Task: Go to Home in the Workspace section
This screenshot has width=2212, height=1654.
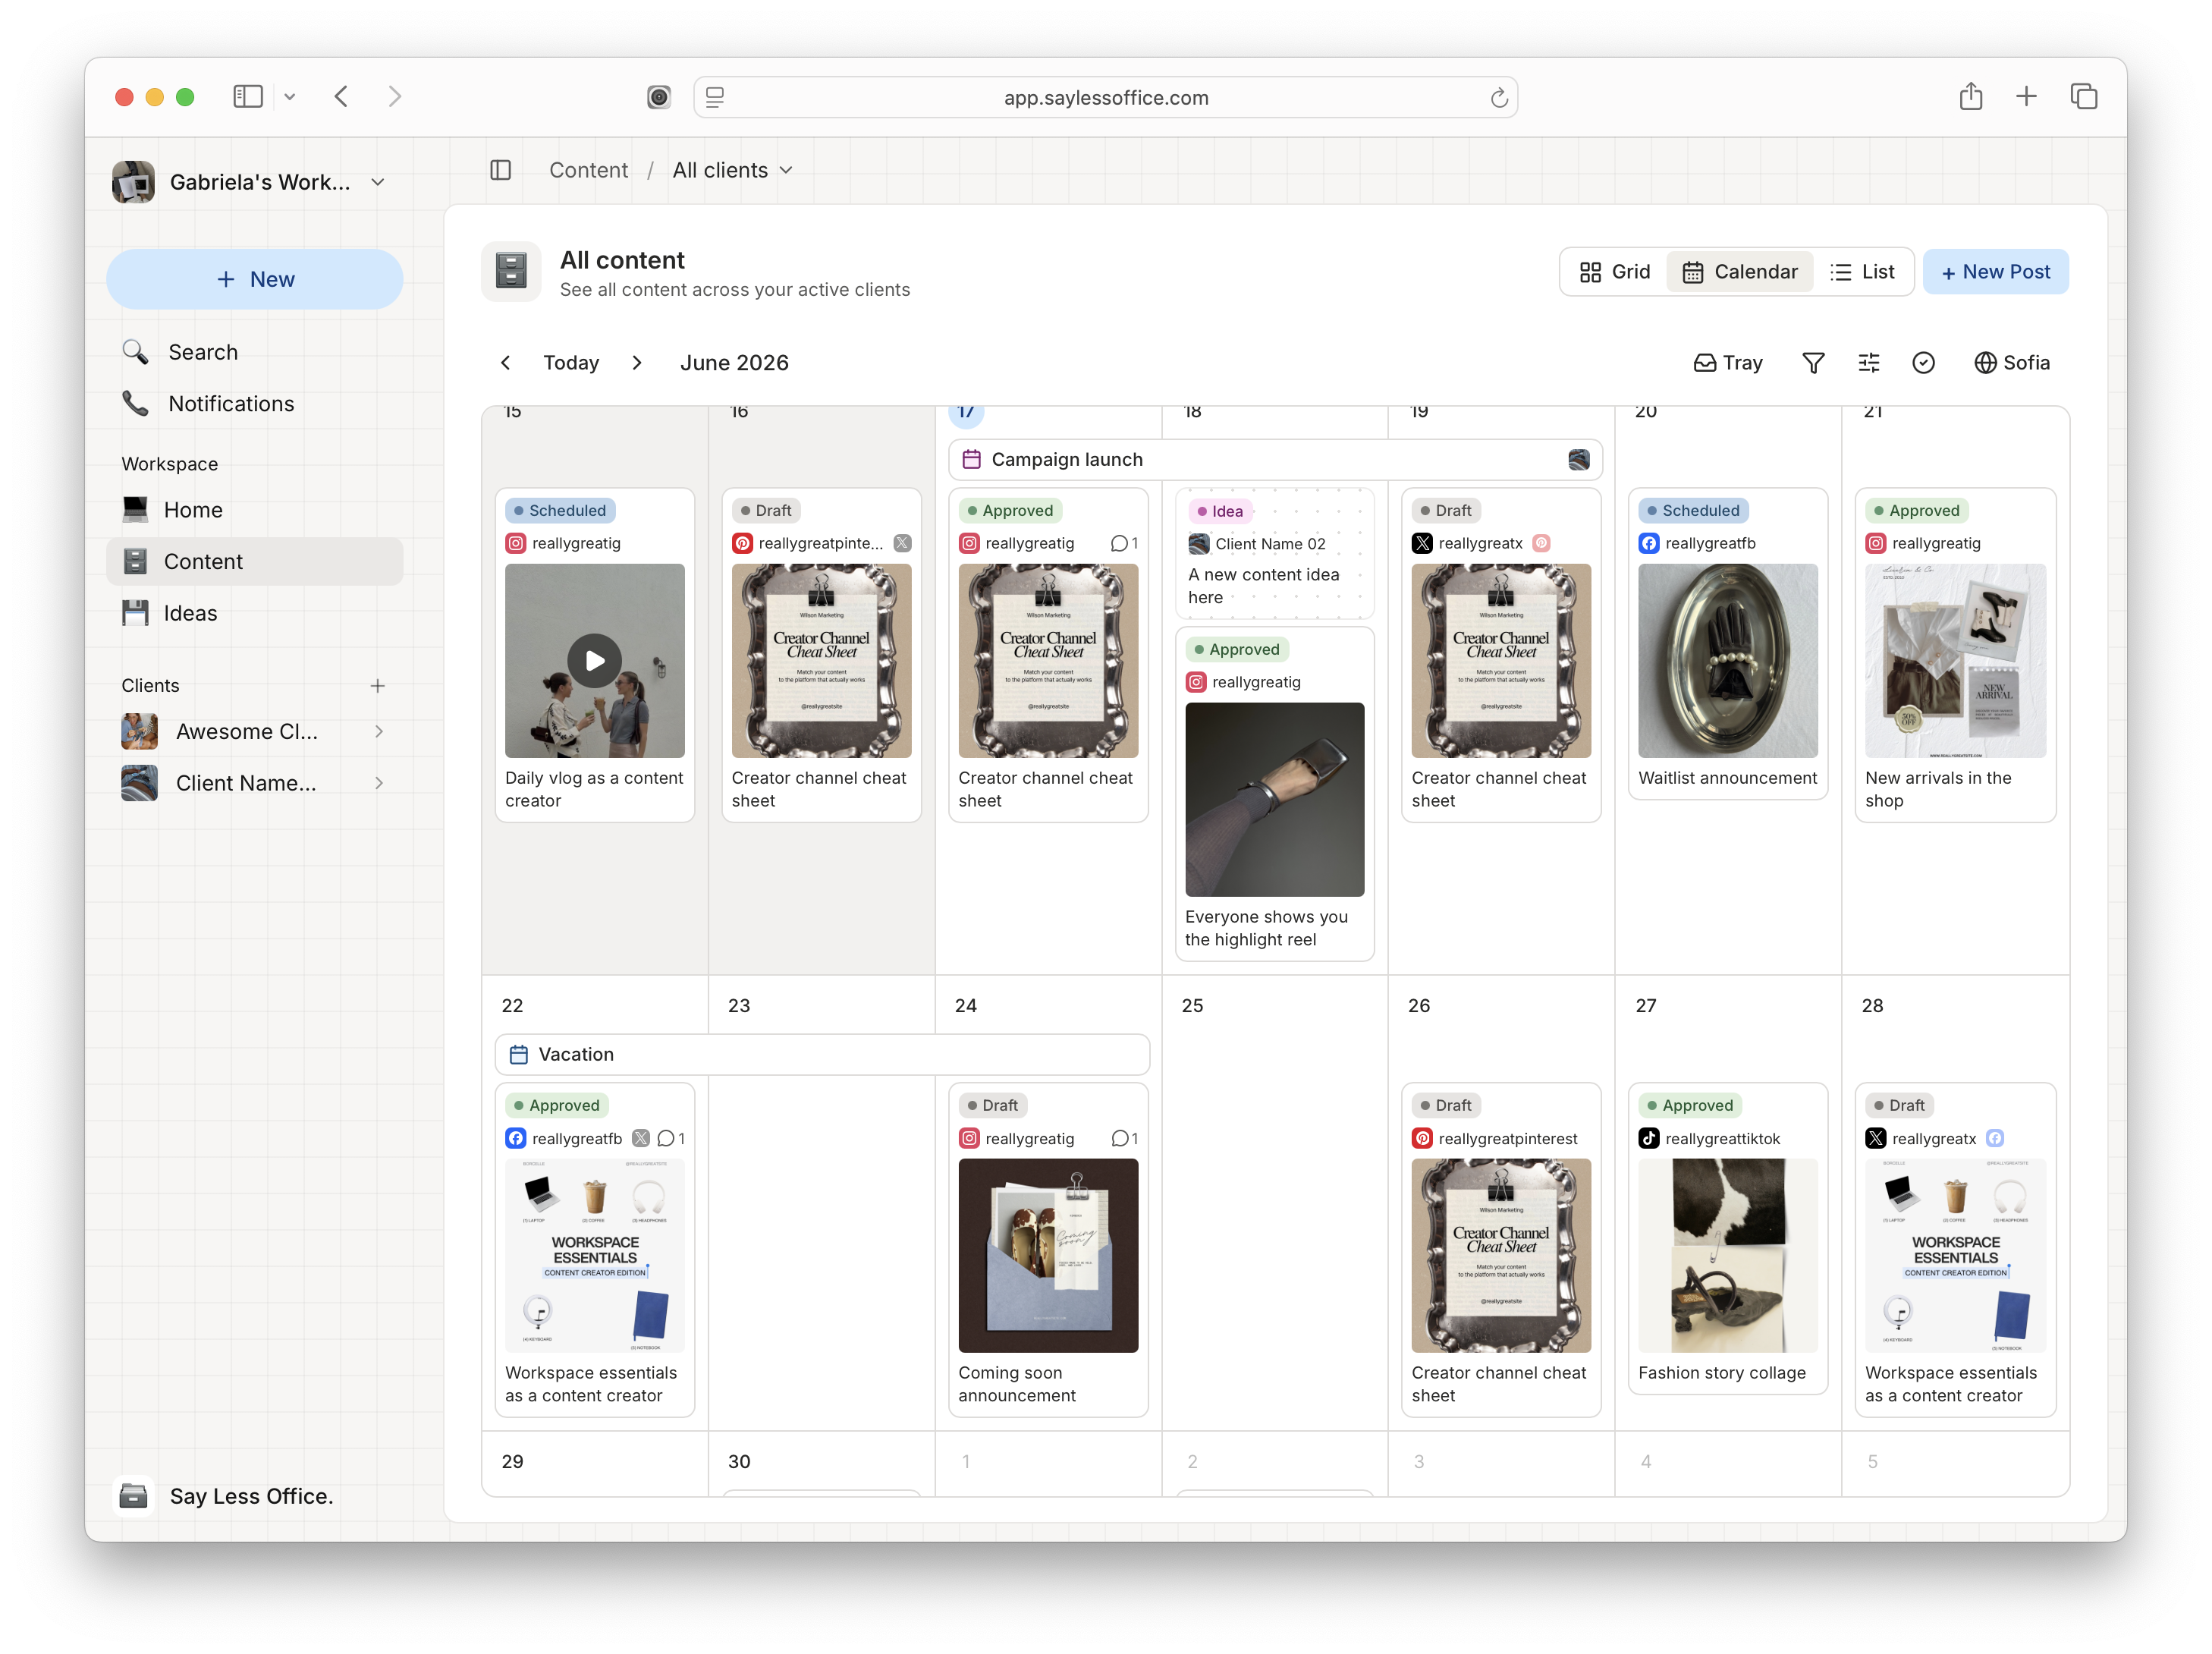Action: pos(254,510)
